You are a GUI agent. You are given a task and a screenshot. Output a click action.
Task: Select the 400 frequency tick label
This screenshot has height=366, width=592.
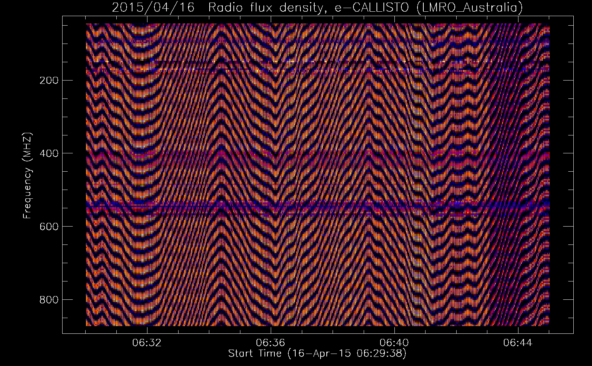point(49,153)
